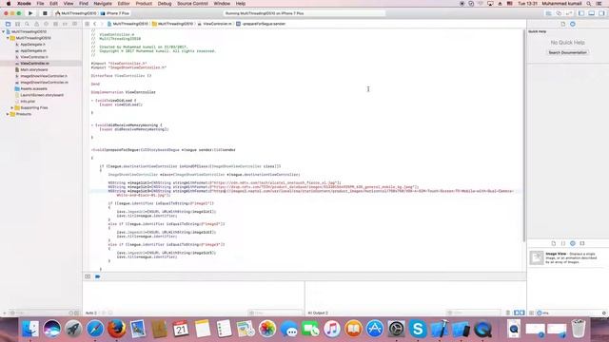Open the Editor menu
609x342 pixels.
[x=124, y=4]
